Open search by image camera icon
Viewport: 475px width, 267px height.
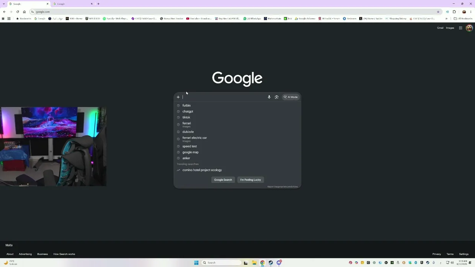click(x=276, y=97)
